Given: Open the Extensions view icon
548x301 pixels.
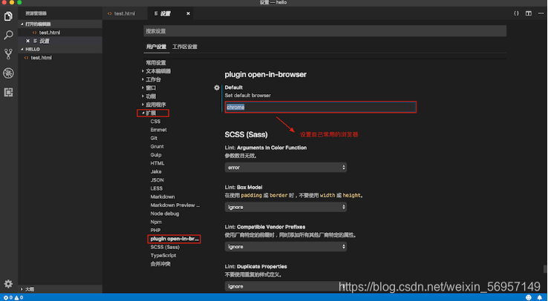Looking at the screenshot, I should click(8, 92).
